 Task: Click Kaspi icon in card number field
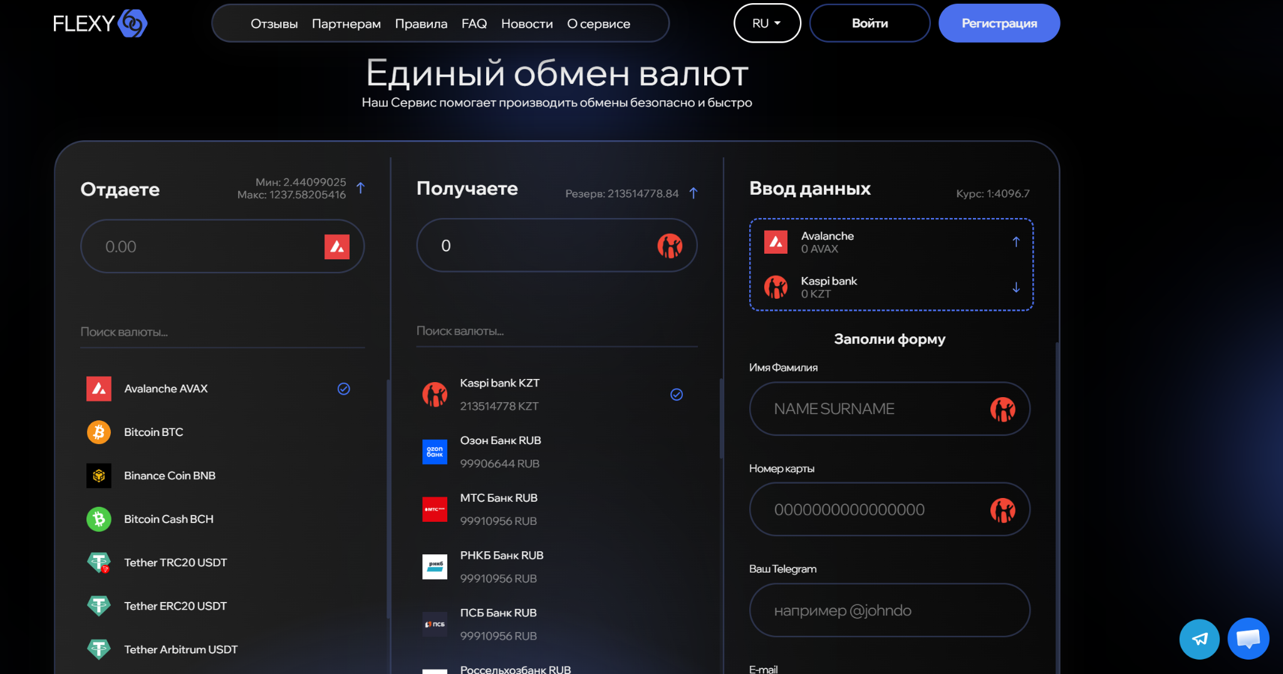coord(1003,510)
